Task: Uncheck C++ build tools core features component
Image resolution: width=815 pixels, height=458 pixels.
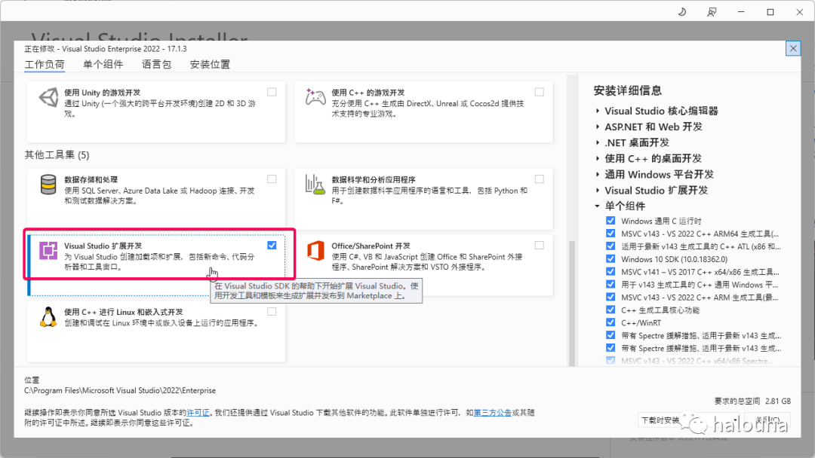Action: click(610, 310)
